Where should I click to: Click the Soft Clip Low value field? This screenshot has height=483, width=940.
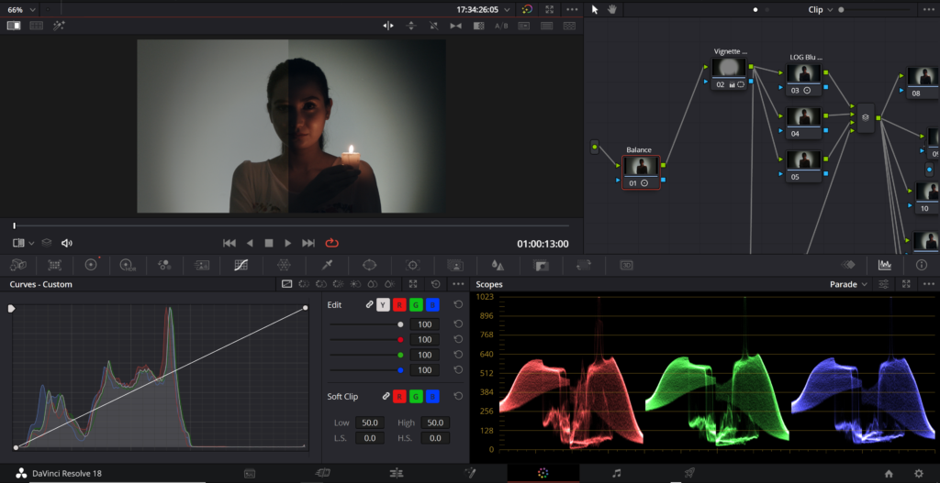[371, 423]
